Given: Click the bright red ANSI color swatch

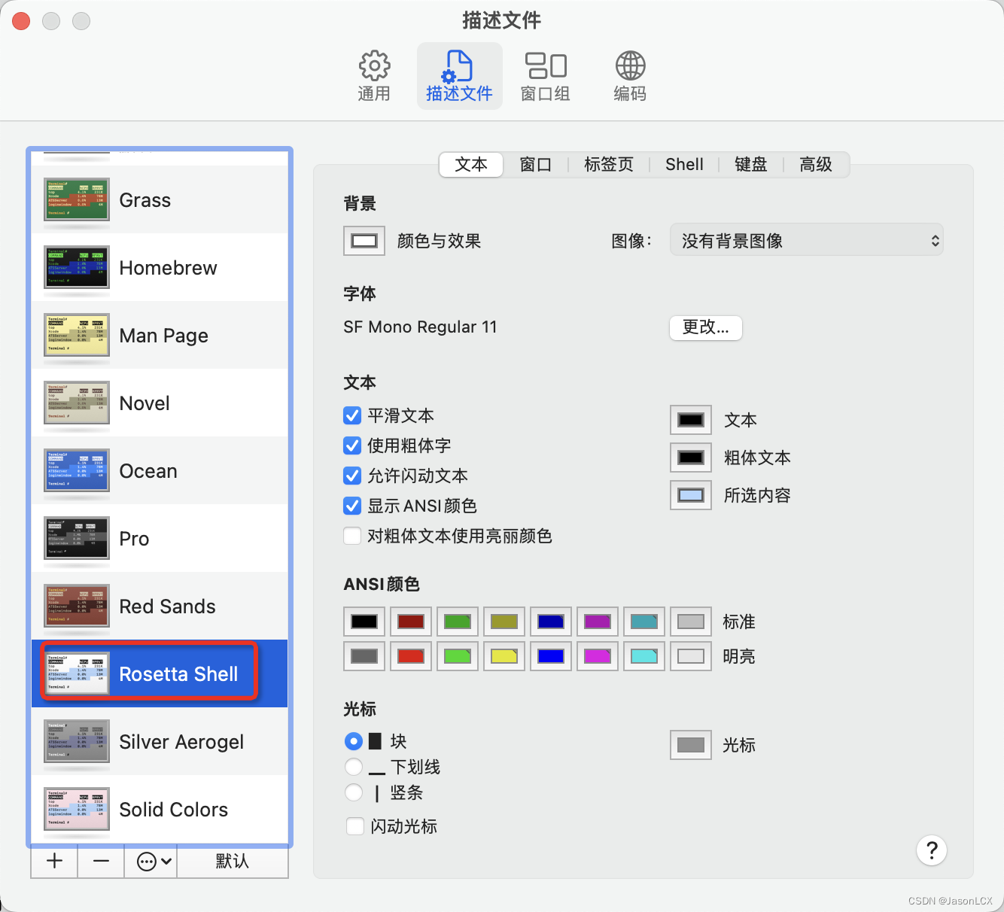Looking at the screenshot, I should pyautogui.click(x=410, y=656).
